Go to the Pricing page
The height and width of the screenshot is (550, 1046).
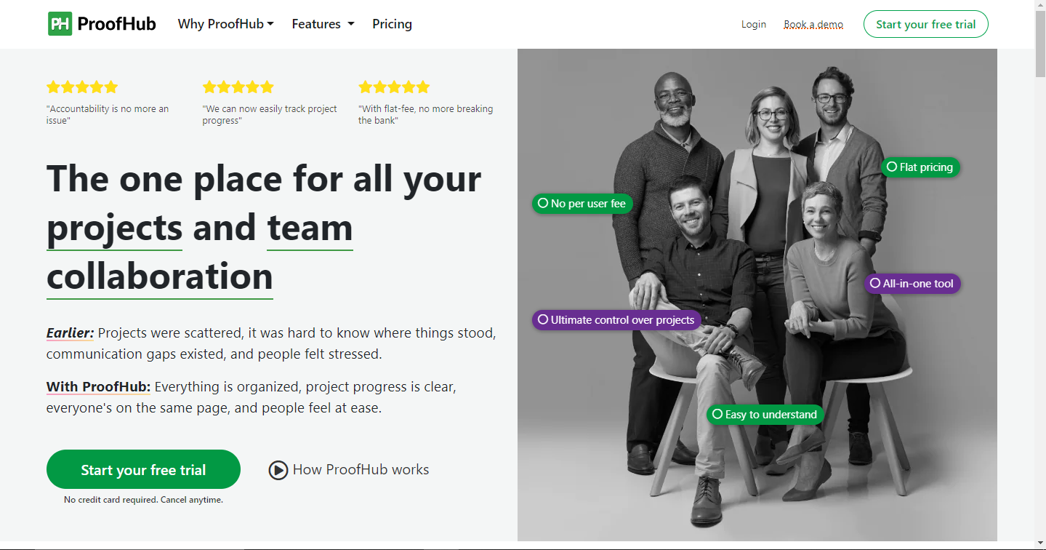392,24
